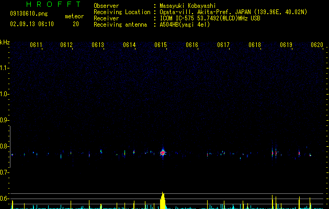This screenshot has height=209, width=329.
Task: Click the 0620 time marker
Action: (317, 45)
